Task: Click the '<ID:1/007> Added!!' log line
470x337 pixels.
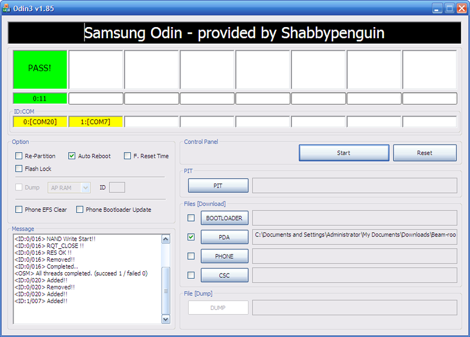Action: point(41,301)
